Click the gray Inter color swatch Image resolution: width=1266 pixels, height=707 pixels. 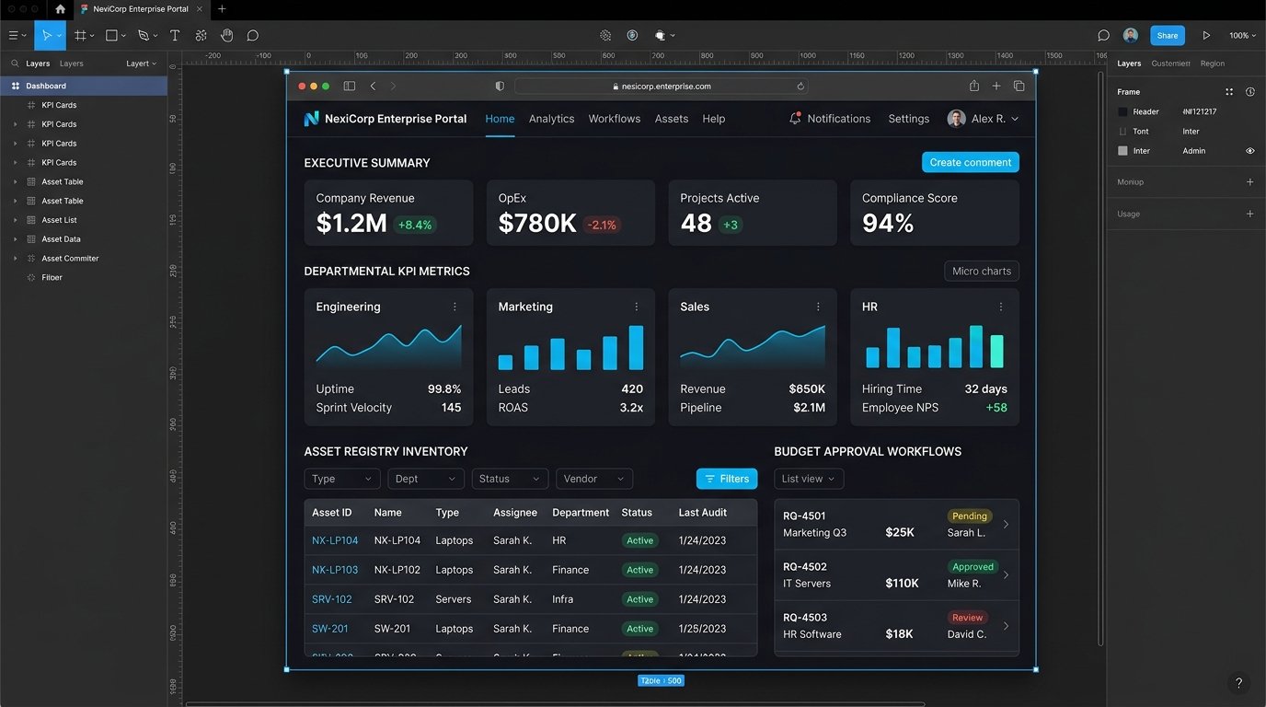click(x=1122, y=150)
